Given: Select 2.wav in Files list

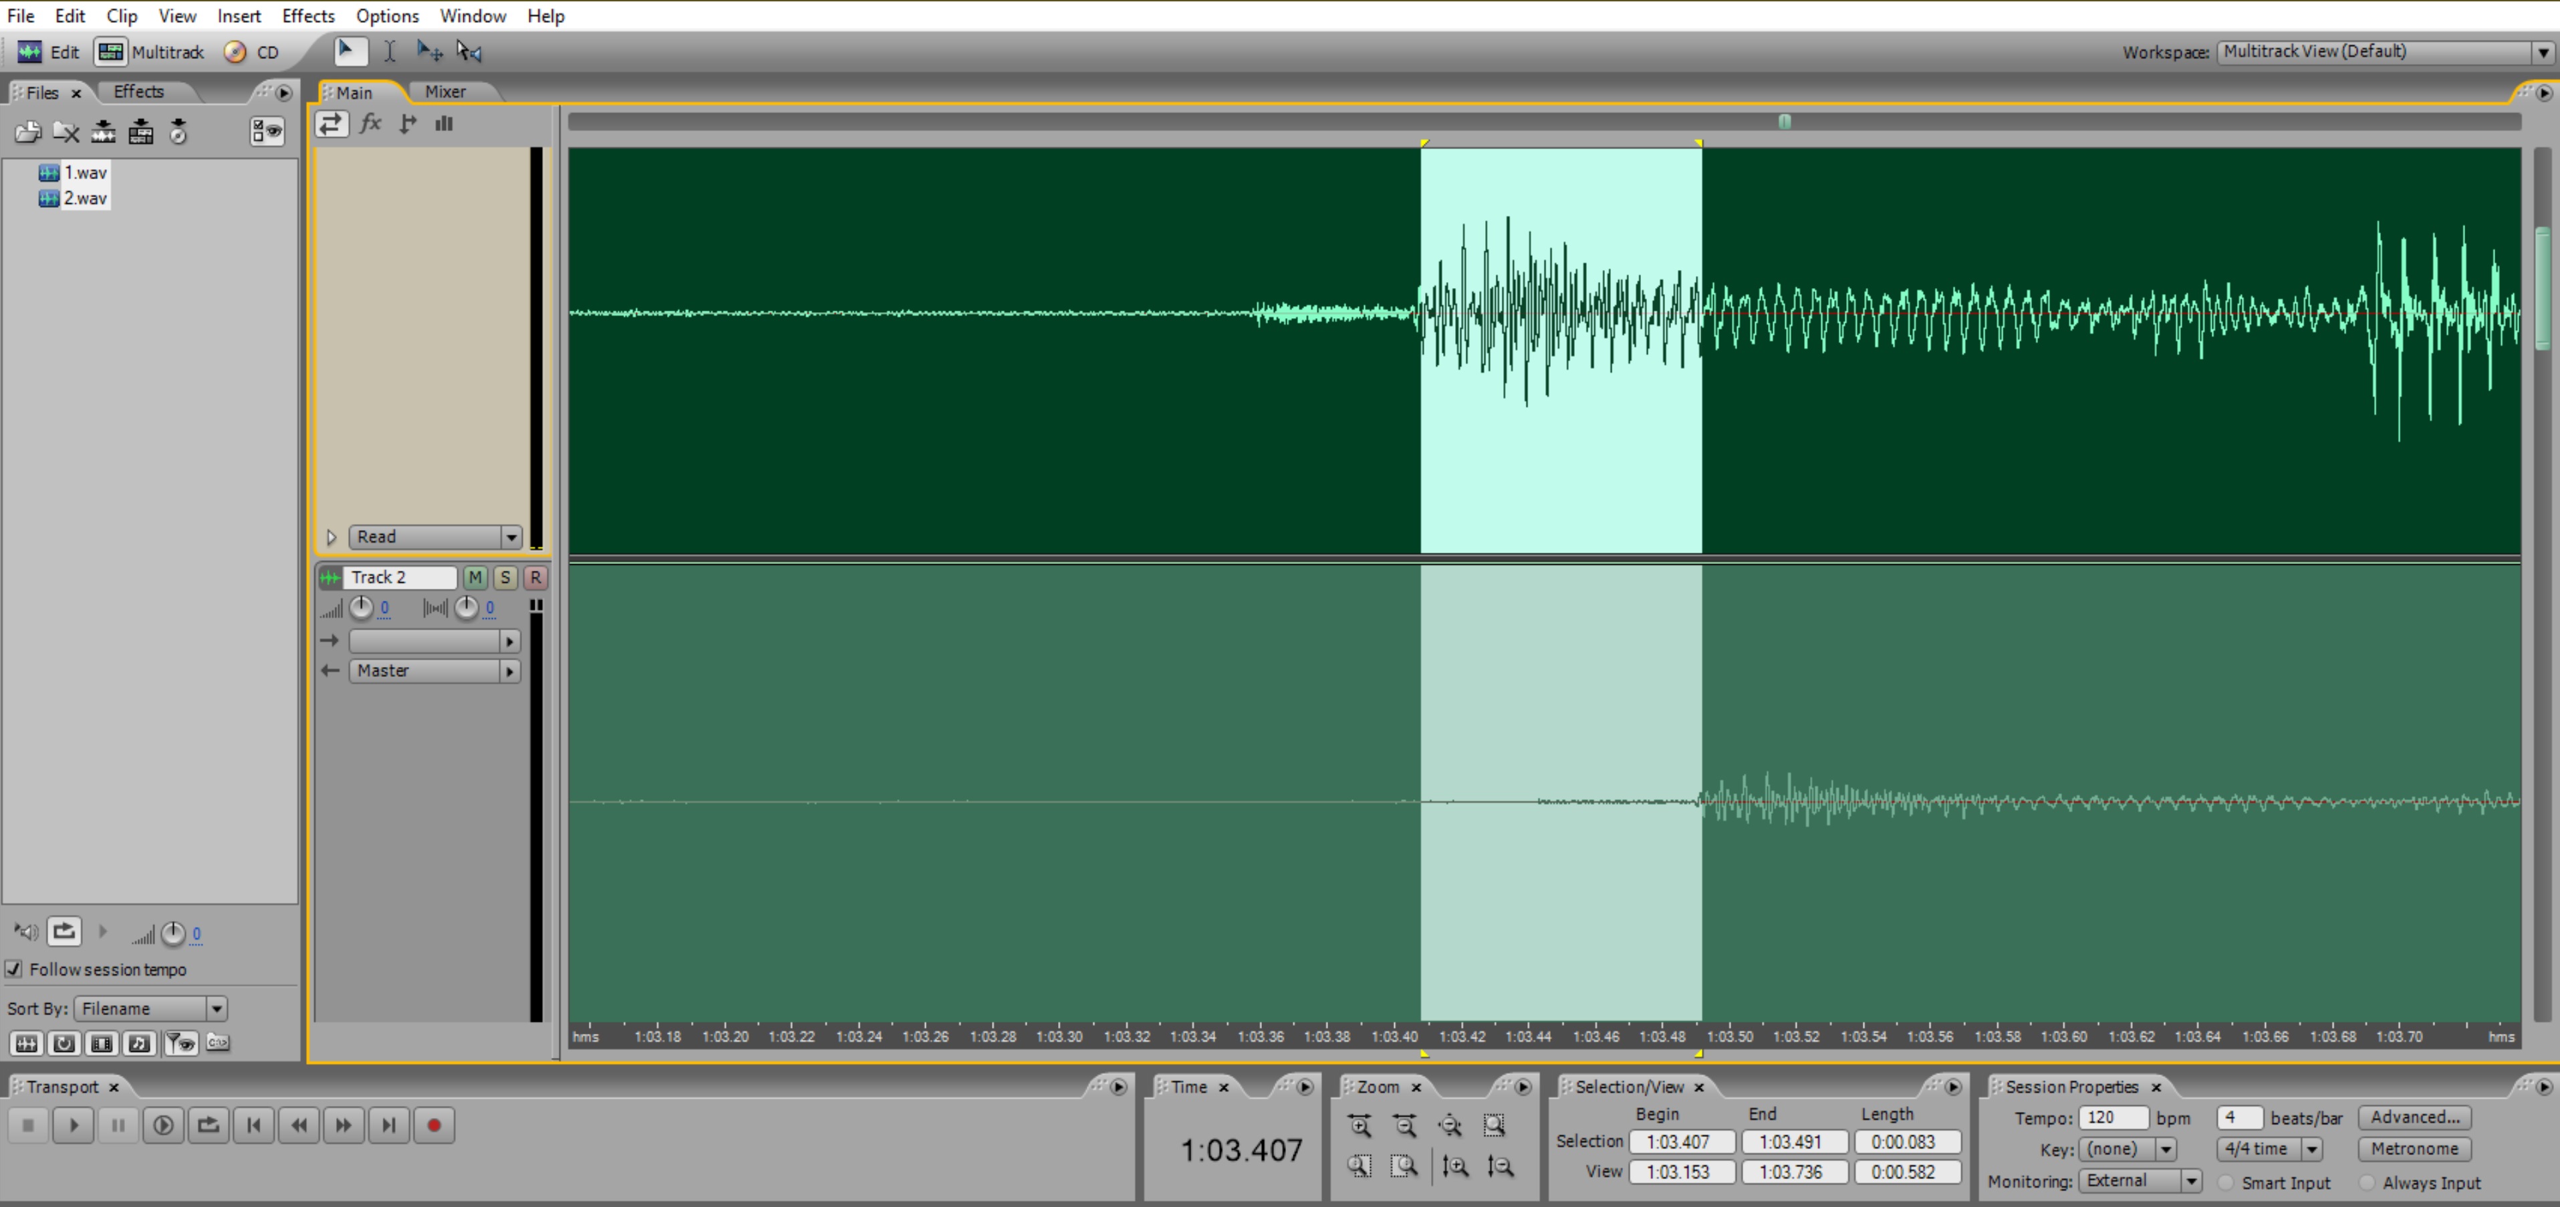Looking at the screenshot, I should tap(84, 198).
